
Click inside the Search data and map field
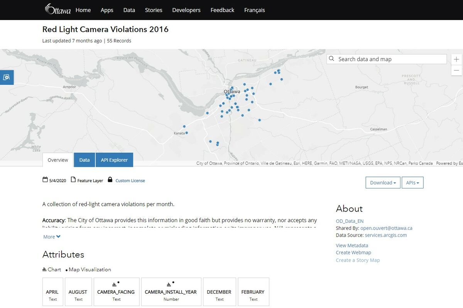click(x=386, y=59)
